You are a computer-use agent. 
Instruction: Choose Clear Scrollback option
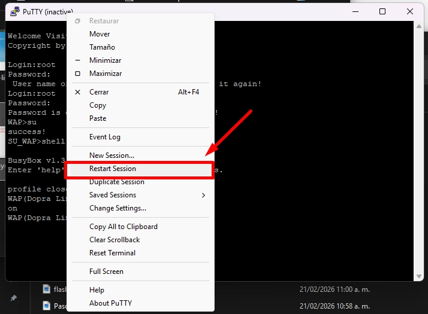pos(114,240)
